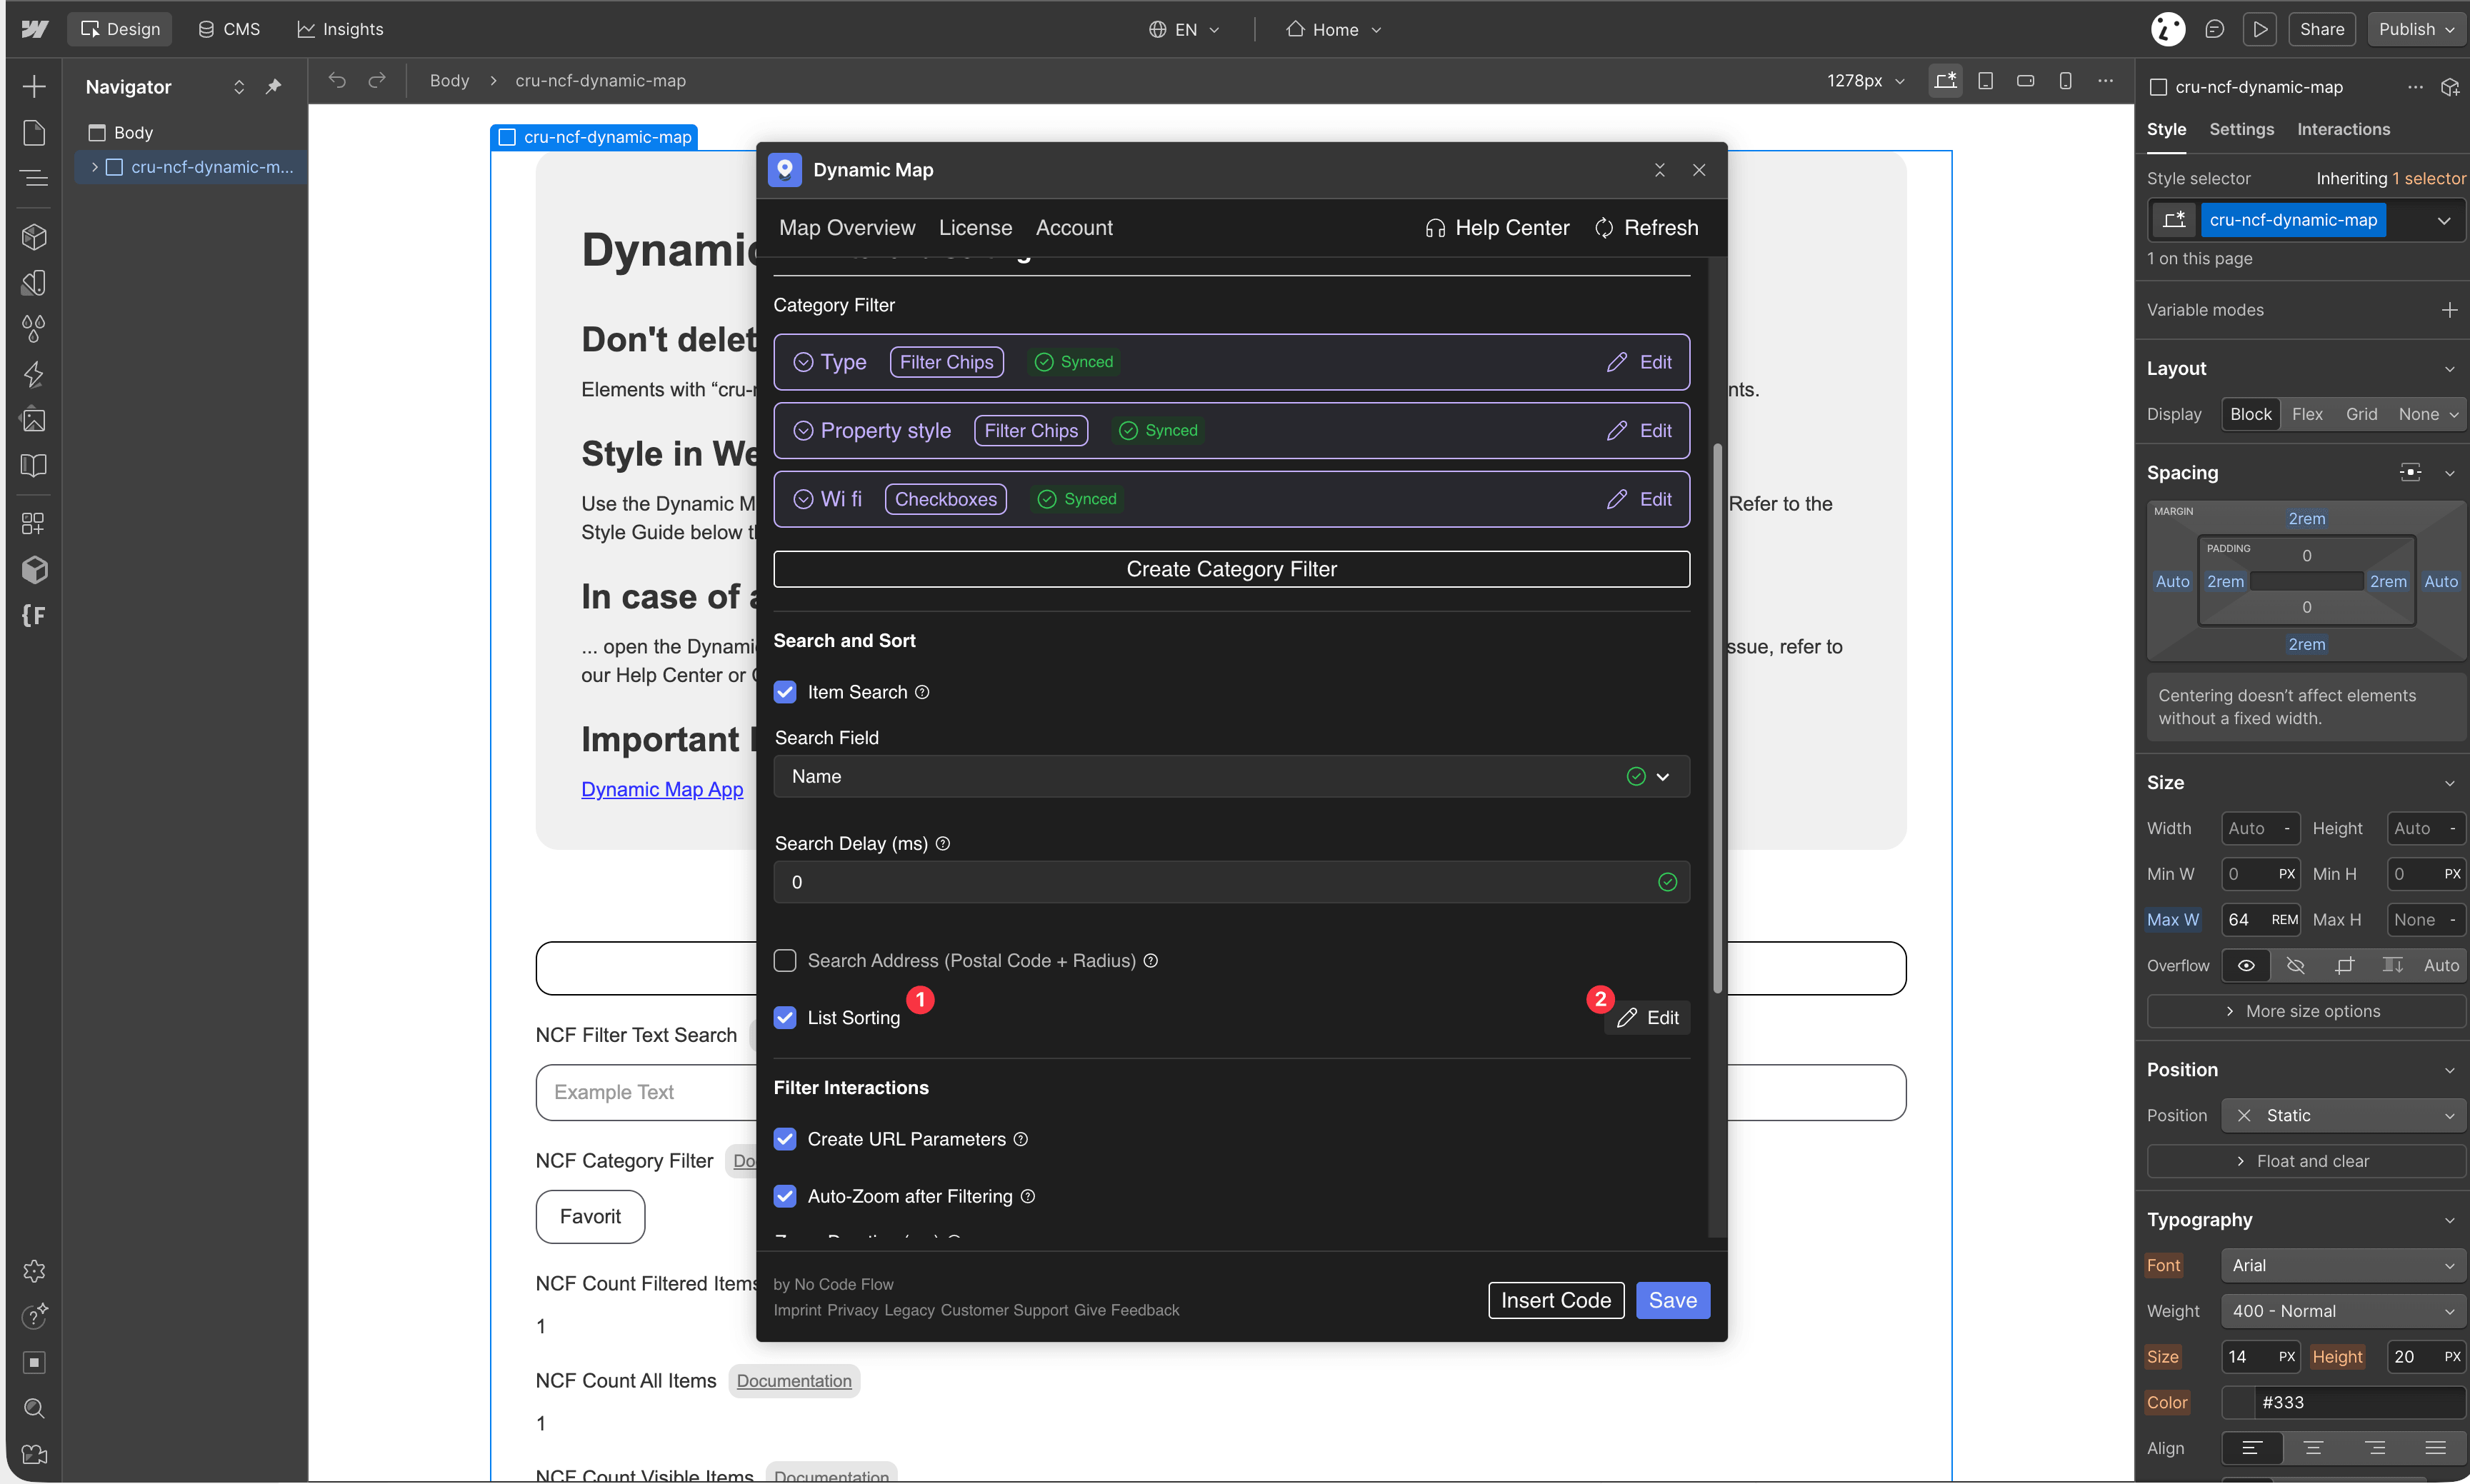Open the Variables panel icon
Screen dimensions: 2470x1484
(x=34, y=283)
